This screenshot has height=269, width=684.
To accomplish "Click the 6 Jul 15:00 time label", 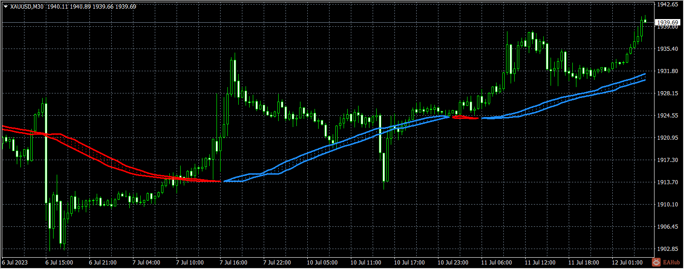I will 59,263.
